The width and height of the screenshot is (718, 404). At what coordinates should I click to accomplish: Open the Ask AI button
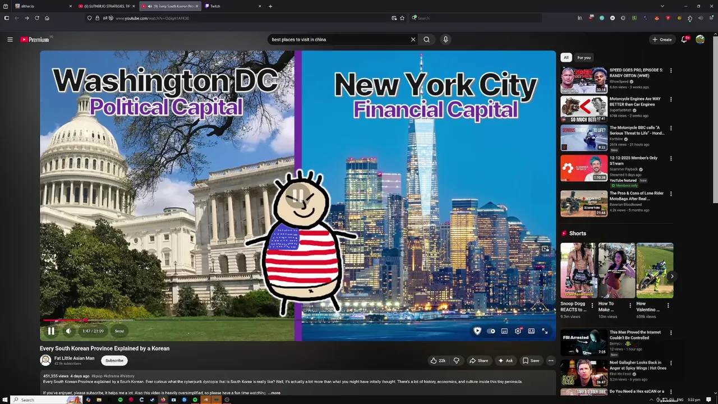(x=505, y=361)
